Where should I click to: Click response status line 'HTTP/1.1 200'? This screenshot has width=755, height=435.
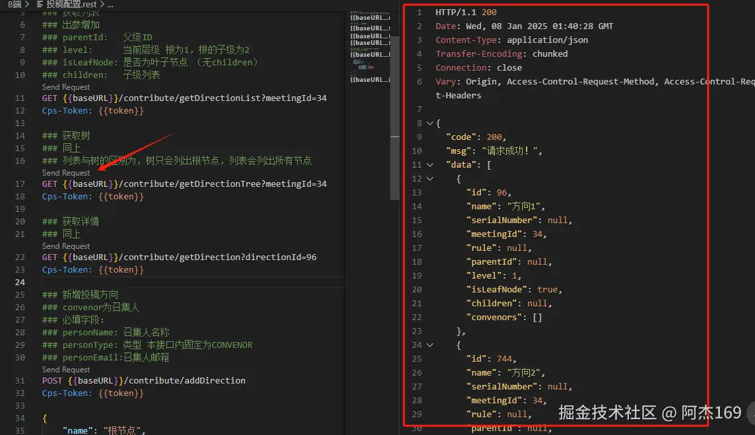click(466, 12)
